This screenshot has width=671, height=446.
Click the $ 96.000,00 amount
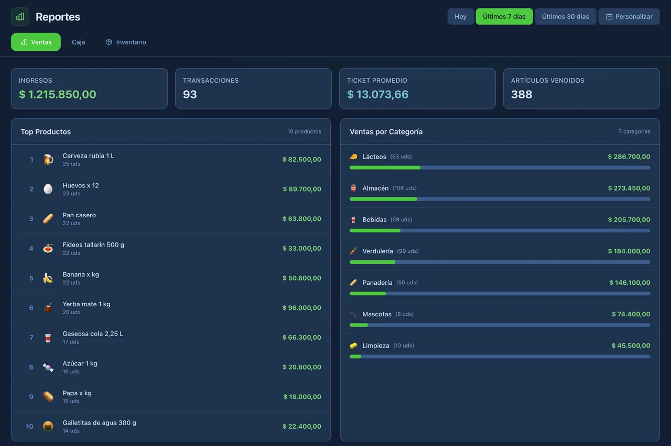tap(302, 308)
